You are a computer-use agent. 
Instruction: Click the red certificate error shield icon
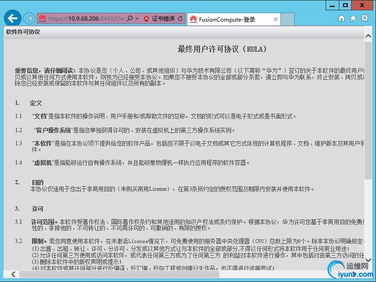coord(146,19)
